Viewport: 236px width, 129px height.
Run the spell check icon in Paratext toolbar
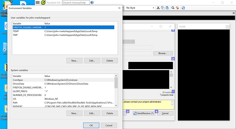pos(178,8)
